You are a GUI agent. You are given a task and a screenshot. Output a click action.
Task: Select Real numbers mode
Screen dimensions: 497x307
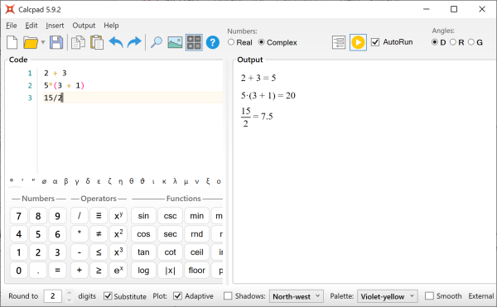(x=231, y=42)
